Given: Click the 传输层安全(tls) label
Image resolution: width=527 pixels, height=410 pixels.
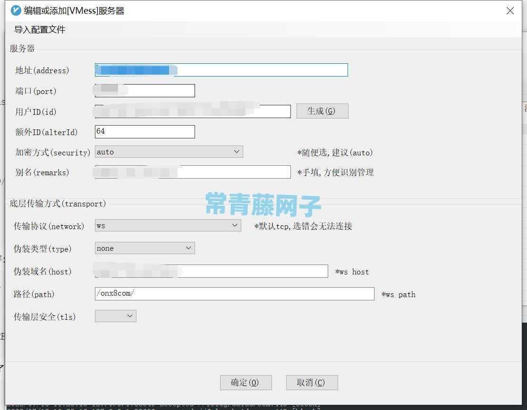Looking at the screenshot, I should pos(45,316).
